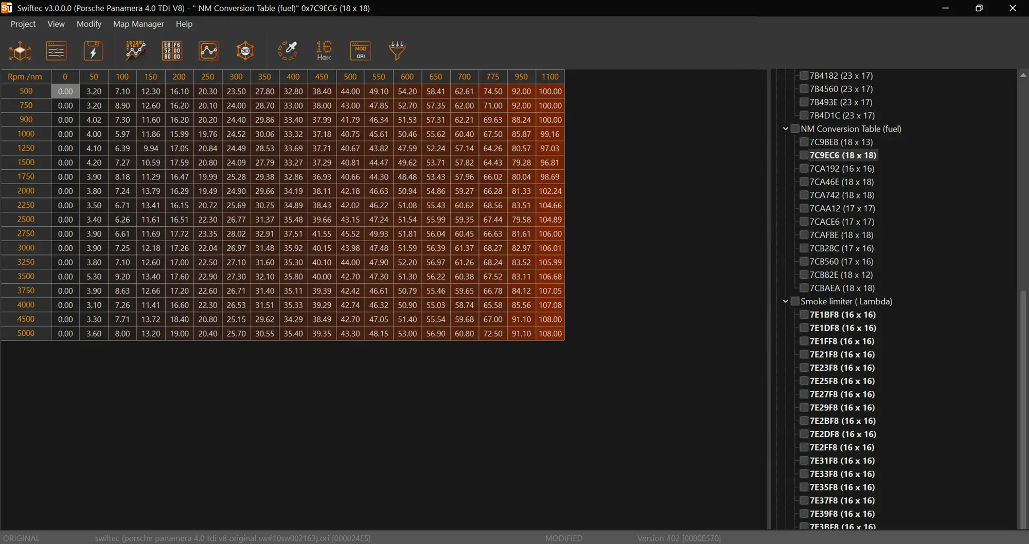Screen dimensions: 1029x544
Task: Select map 7B4D1C (23 x 17)
Action: (842, 116)
